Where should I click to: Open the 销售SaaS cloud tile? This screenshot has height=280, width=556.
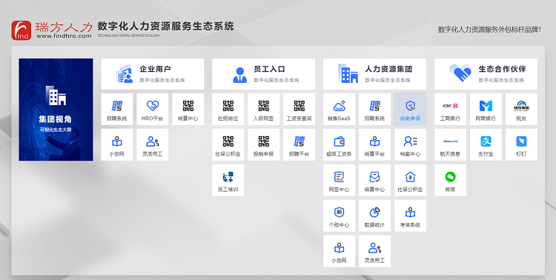pyautogui.click(x=339, y=109)
